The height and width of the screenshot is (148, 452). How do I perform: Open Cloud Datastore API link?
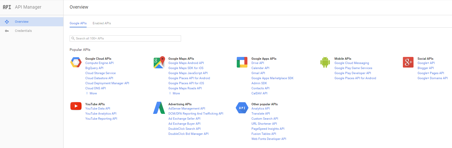pos(99,78)
